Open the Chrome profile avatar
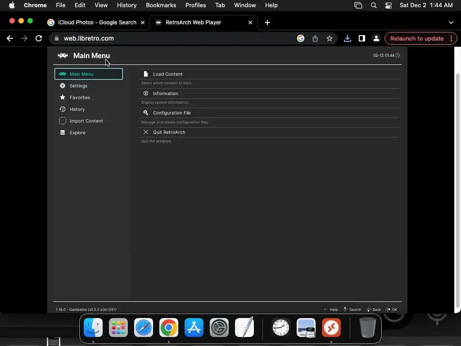Screen dimensions: 461x346 (x=376, y=38)
